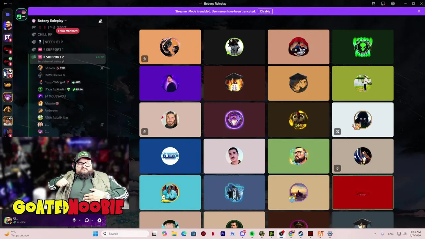The image size is (425, 239).
Task: Open the expanded server folder tile
Action: click(22, 14)
